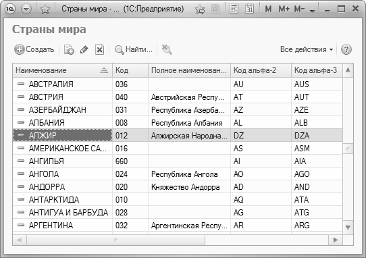This screenshot has width=366, height=258.
Task: Click the greyed favorites page icon
Action: [x=215, y=9]
